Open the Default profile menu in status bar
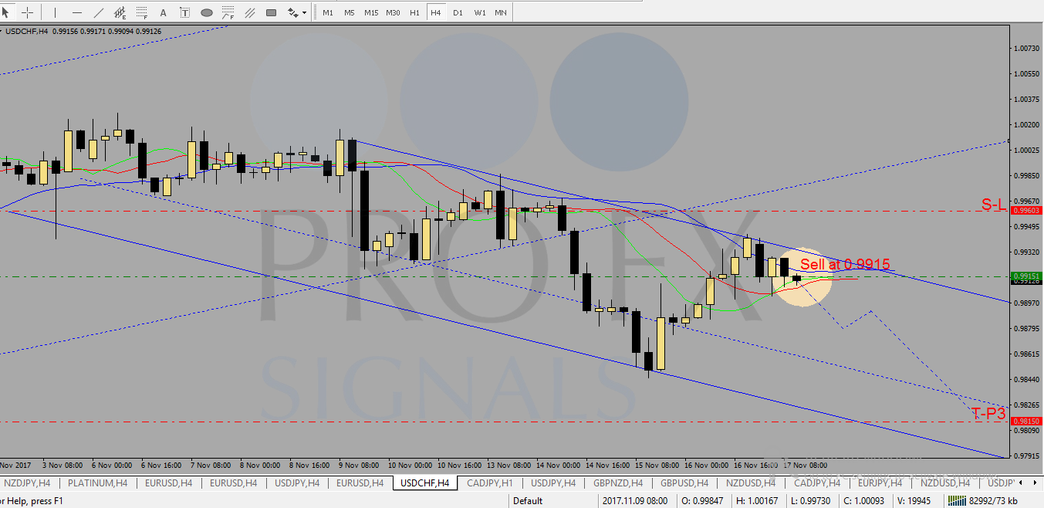Screen dimensions: 1044x508 [x=528, y=501]
